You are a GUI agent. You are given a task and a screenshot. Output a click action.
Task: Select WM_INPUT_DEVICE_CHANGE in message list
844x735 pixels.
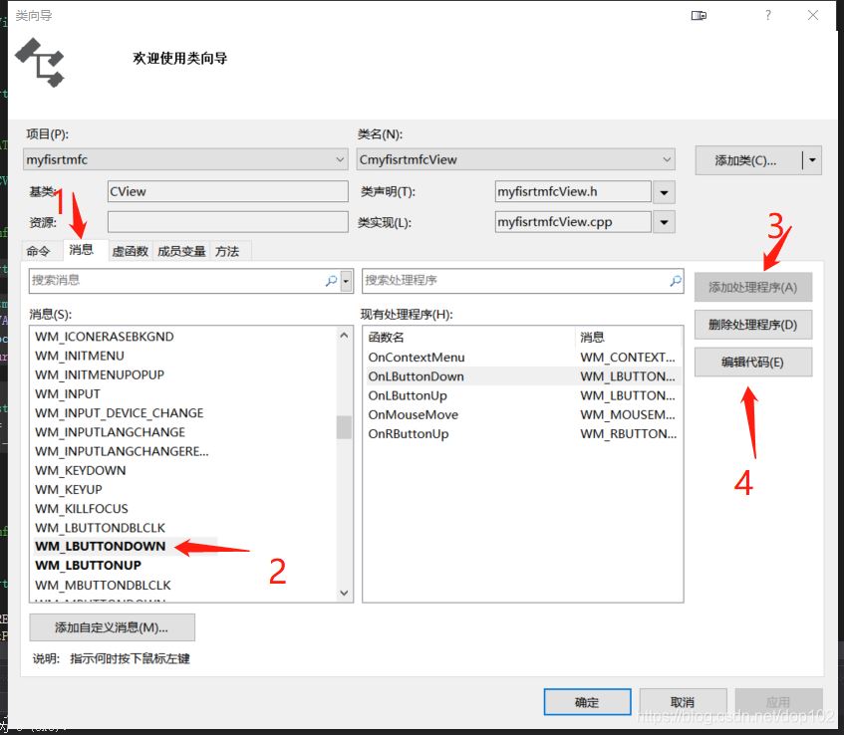(120, 413)
